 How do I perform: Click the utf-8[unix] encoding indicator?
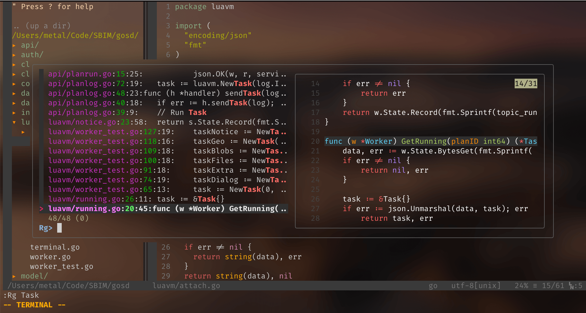(x=476, y=286)
